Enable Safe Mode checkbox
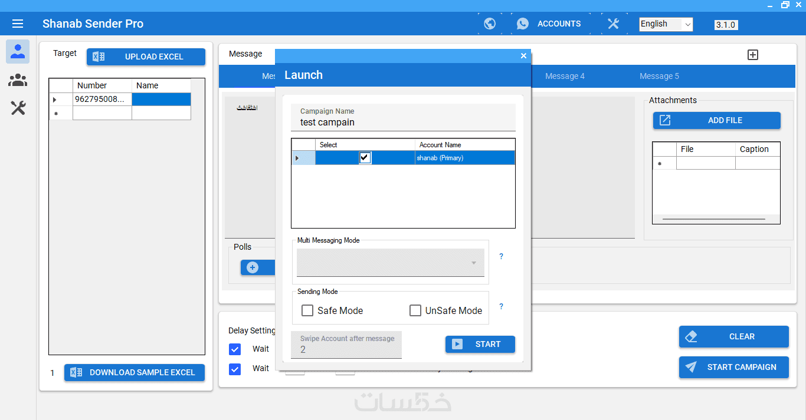The width and height of the screenshot is (806, 420). [307, 310]
